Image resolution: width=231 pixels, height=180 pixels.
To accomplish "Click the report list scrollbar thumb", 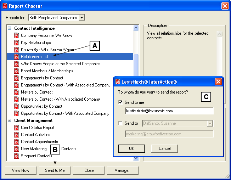I will point(136,65).
